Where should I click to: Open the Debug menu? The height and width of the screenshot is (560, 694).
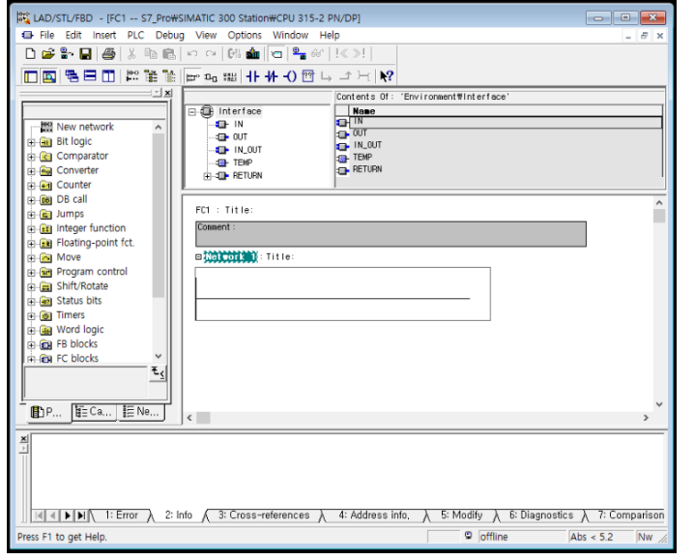169,36
